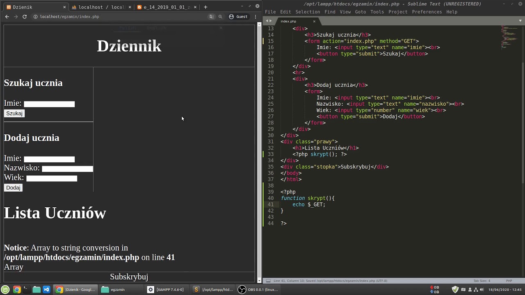Close the e_14_2019_01_01 tab
The height and width of the screenshot is (295, 525).
point(195,7)
